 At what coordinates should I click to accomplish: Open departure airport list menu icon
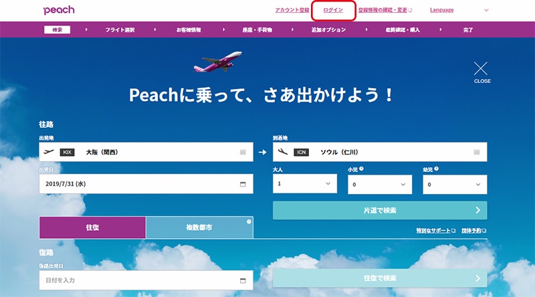[x=243, y=153]
